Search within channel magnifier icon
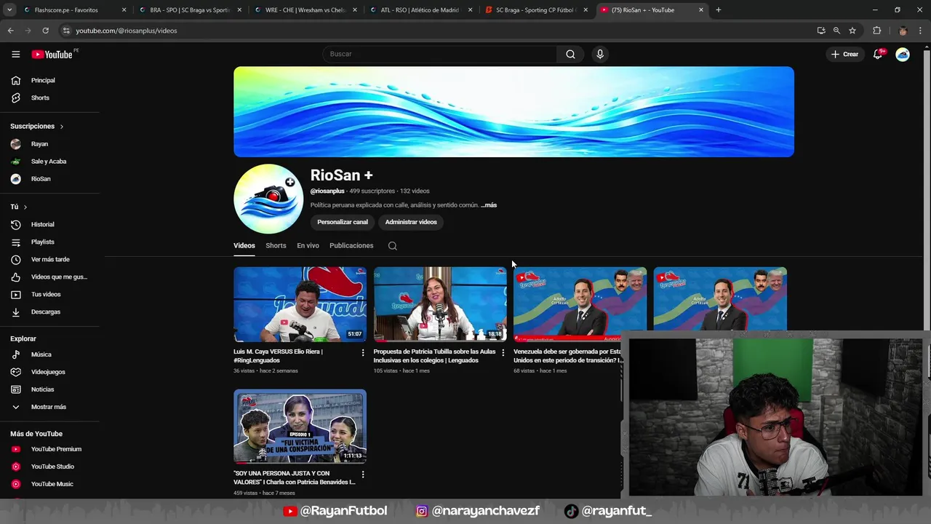The width and height of the screenshot is (931, 524). (393, 246)
